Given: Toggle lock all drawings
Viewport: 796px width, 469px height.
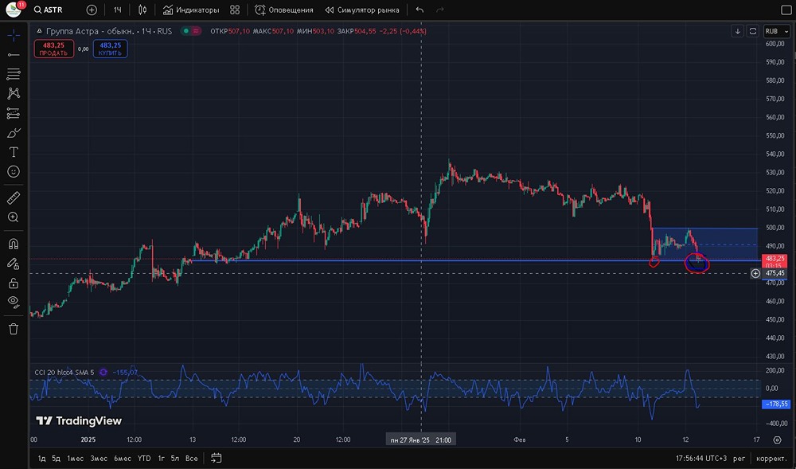Looking at the screenshot, I should pos(14,283).
